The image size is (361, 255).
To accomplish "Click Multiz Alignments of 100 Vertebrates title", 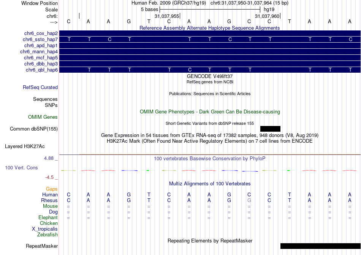I will pos(210,183).
